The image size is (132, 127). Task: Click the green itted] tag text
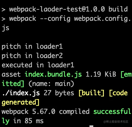pos(13,83)
